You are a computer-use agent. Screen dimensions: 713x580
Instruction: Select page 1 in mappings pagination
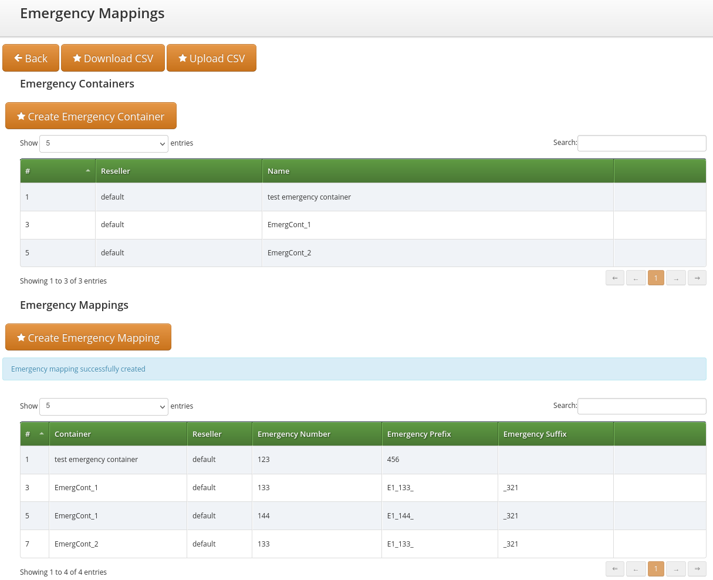coord(656,569)
